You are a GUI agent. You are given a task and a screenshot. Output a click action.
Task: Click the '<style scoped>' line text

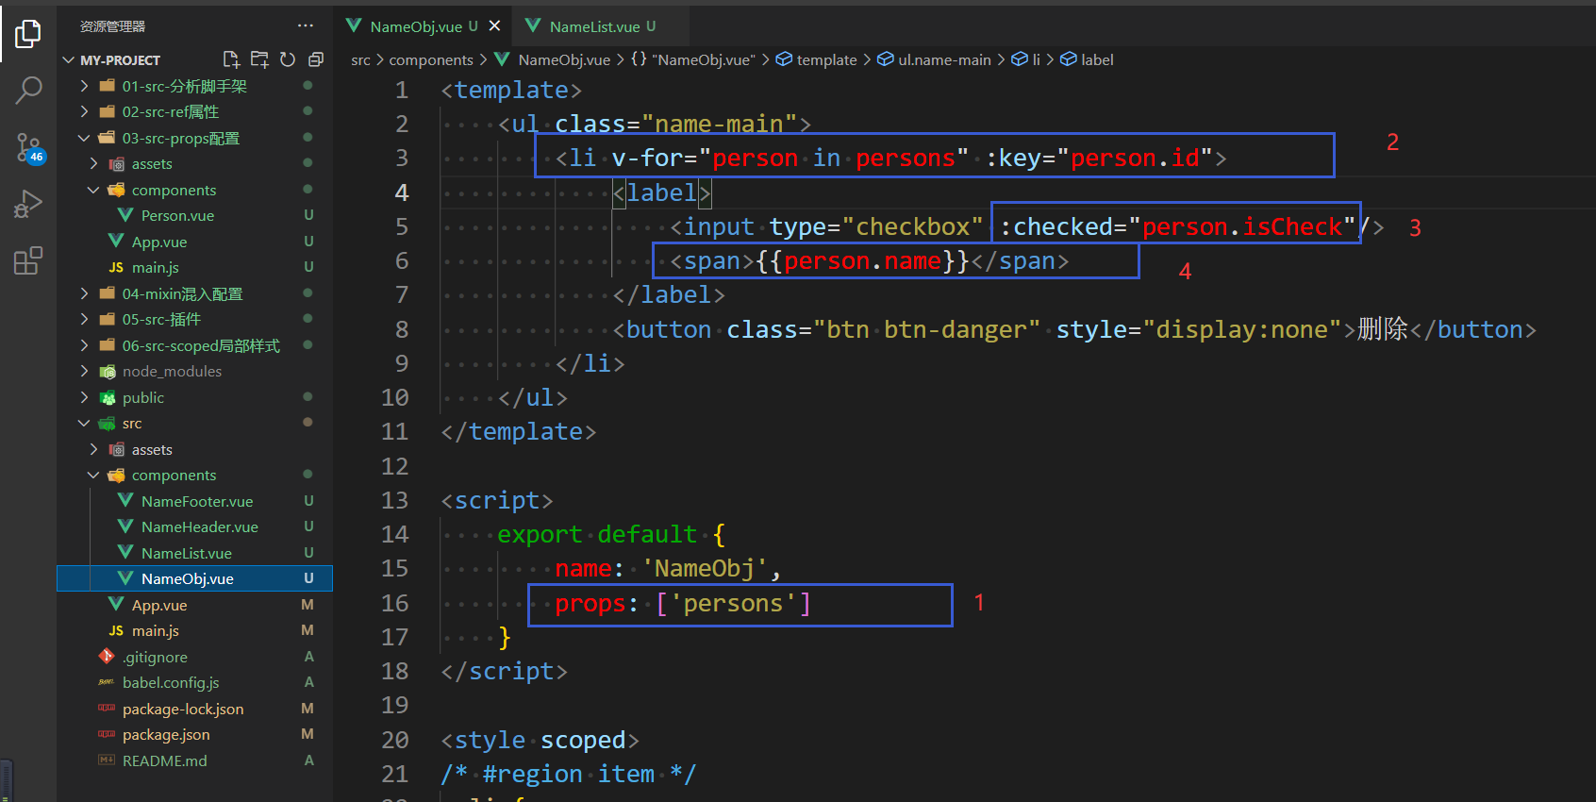tap(540, 740)
